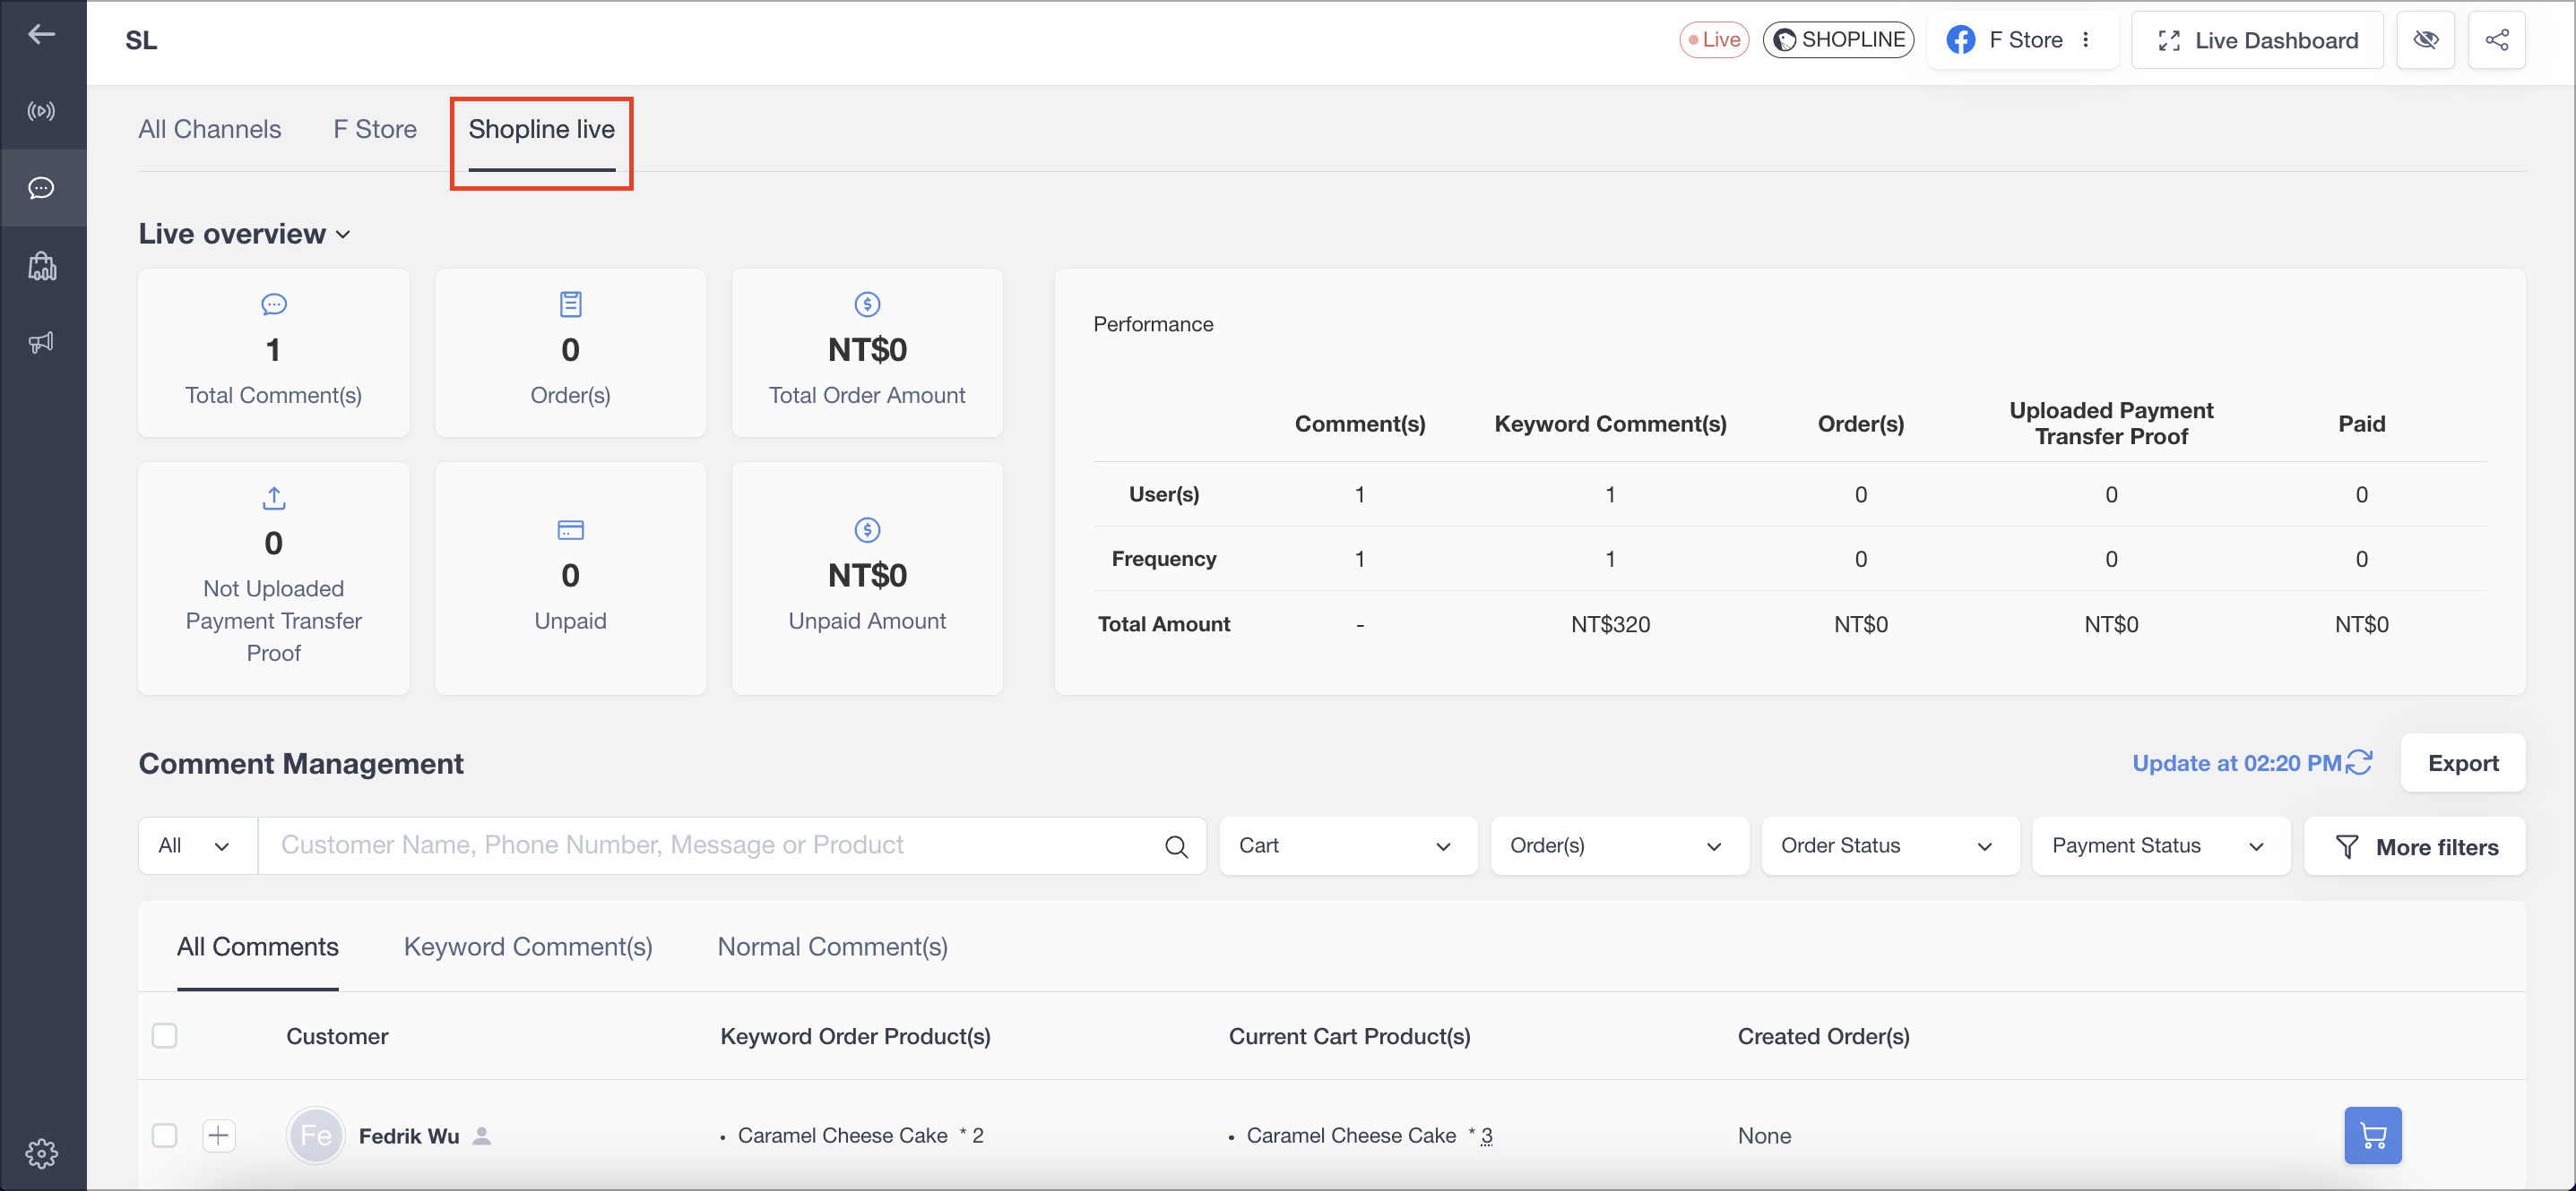The image size is (2576, 1191).
Task: Switch to Normal Comment(s) tab
Action: 832,947
